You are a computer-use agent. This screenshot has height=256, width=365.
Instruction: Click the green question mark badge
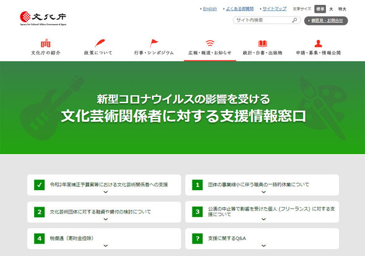click(197, 238)
